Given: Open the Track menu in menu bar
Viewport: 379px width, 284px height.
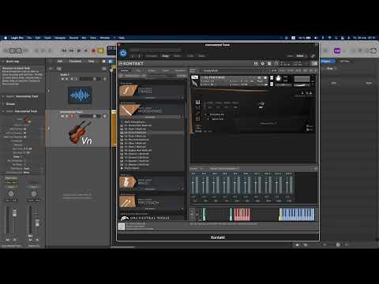Looking at the screenshot, I should click(x=47, y=38).
